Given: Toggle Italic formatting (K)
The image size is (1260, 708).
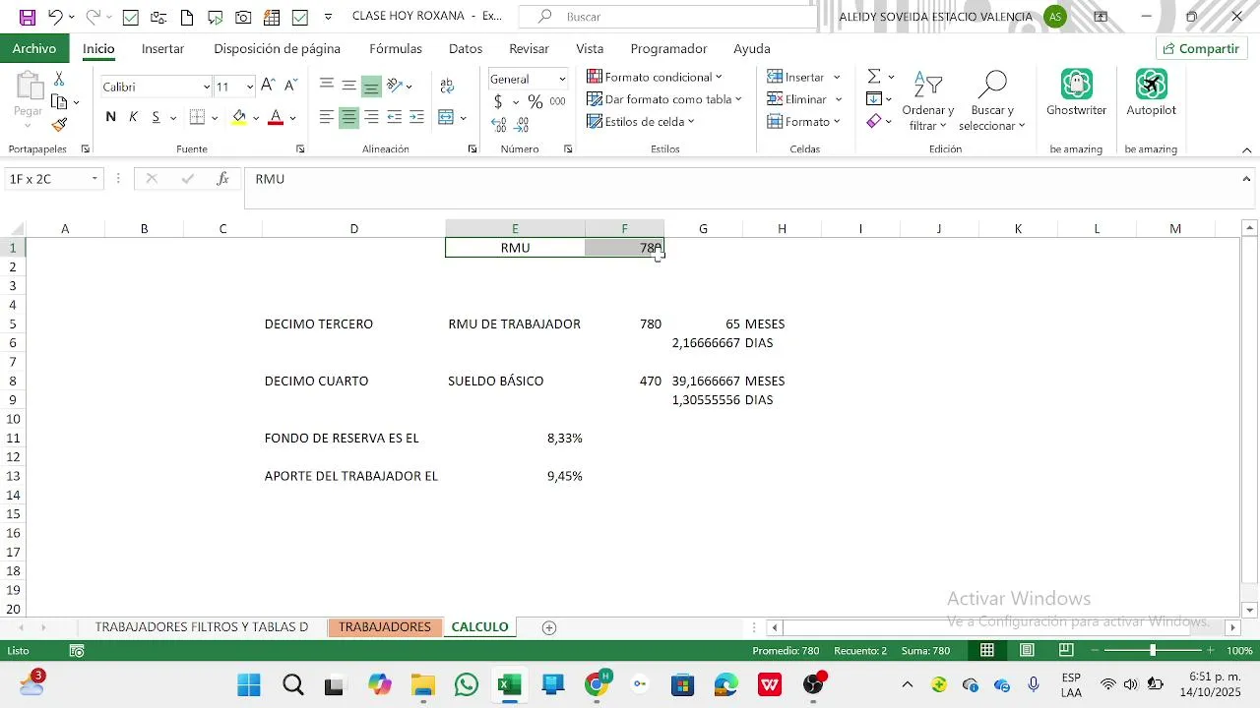Looking at the screenshot, I should pos(133,117).
